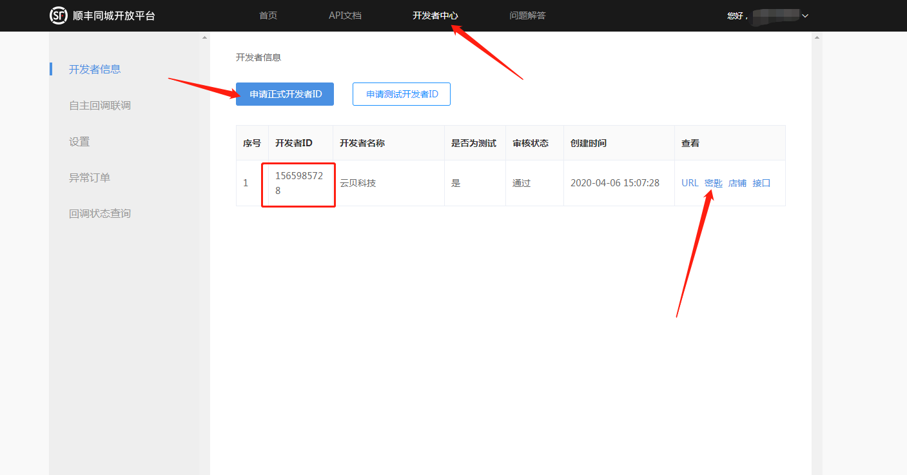Select 开发者中心 in top navigation

click(435, 15)
